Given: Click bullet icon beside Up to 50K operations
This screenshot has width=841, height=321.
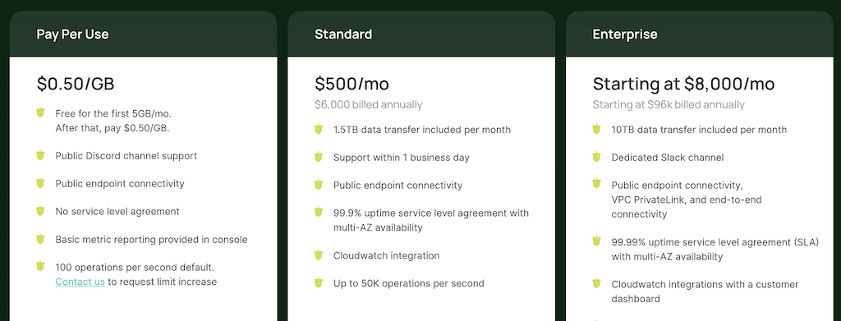Looking at the screenshot, I should point(319,282).
